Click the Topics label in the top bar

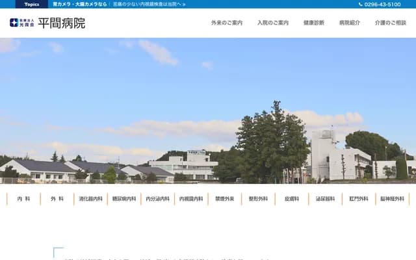[32, 5]
